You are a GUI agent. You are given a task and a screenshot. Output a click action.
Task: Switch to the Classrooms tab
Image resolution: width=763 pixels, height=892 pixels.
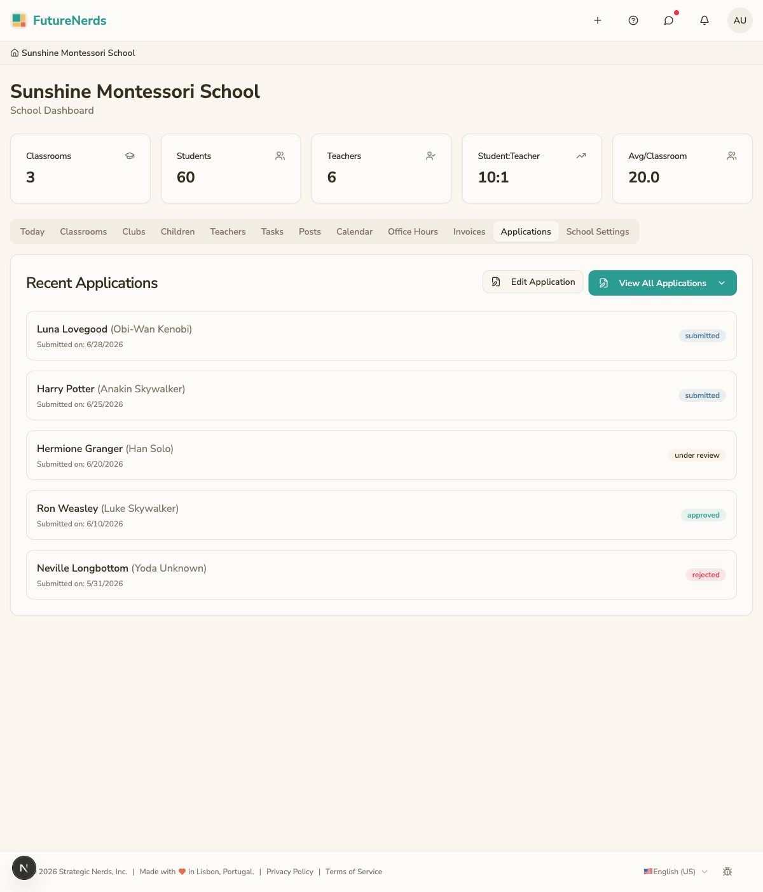[x=83, y=231]
